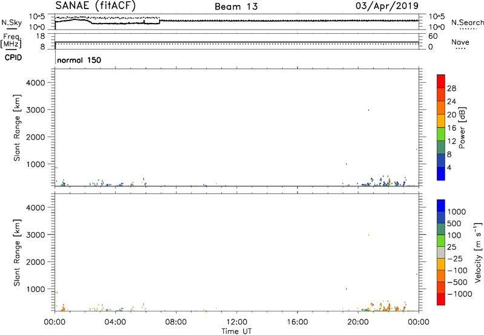Click the Velocity [m s-1] colorbar title
Screen dimensions: 484x335
tap(478, 252)
